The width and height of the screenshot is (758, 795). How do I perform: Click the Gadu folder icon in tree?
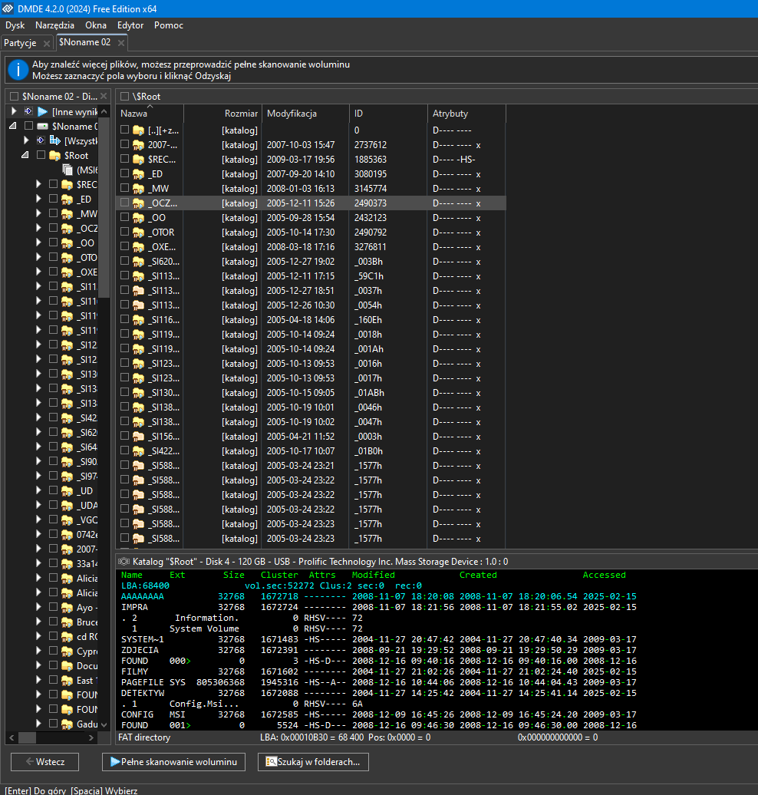[67, 724]
